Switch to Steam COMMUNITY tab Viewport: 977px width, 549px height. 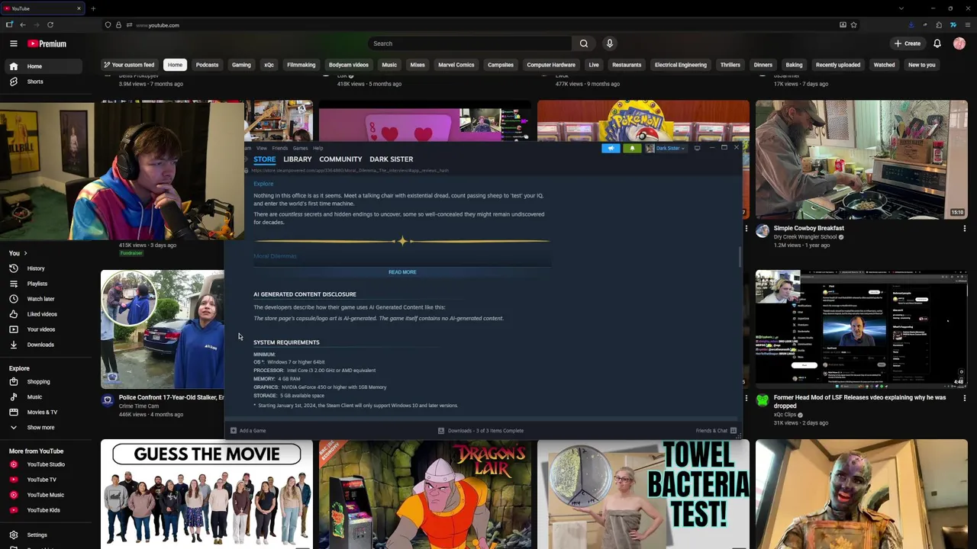pos(340,159)
